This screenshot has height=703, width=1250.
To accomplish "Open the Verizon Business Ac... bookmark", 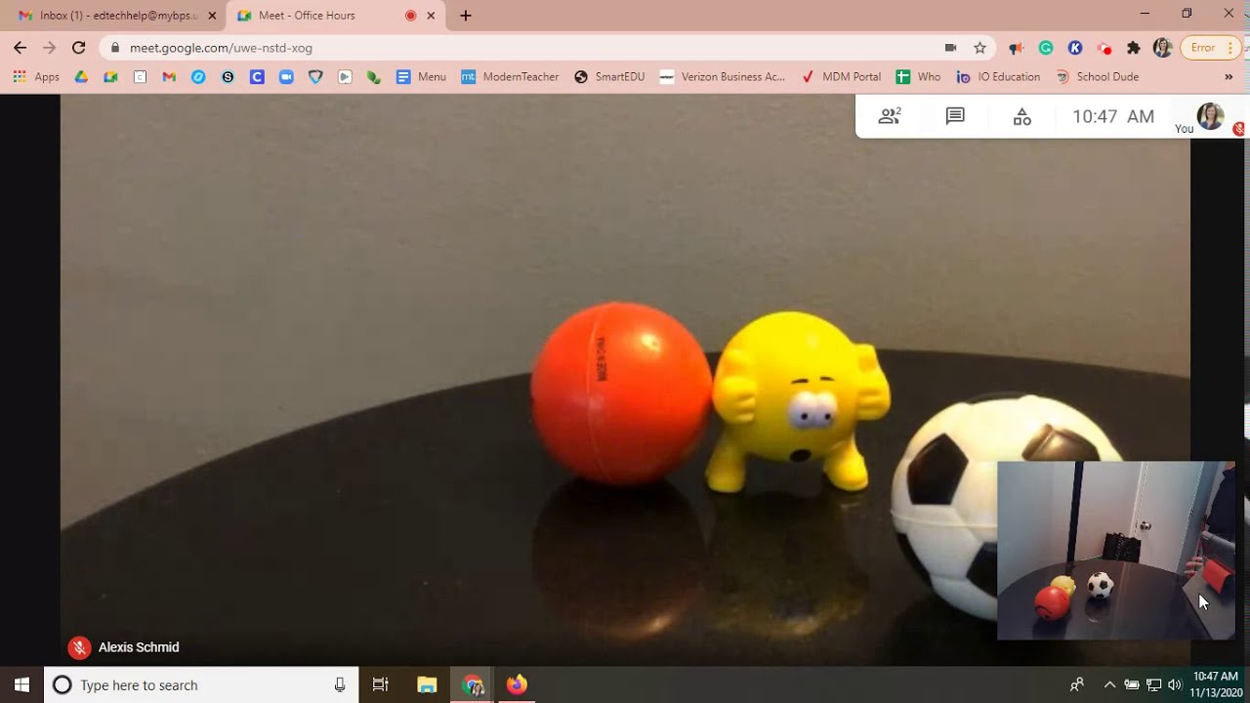I will 723,77.
